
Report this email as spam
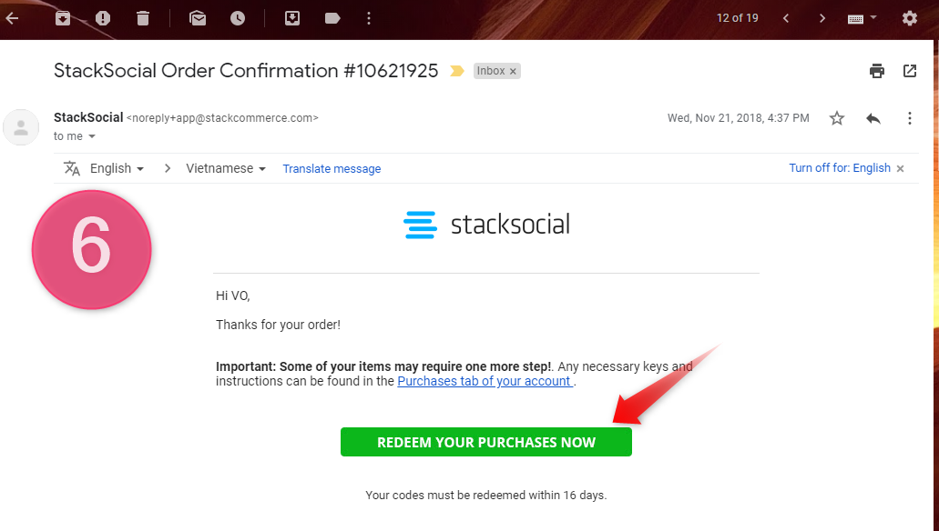[102, 17]
